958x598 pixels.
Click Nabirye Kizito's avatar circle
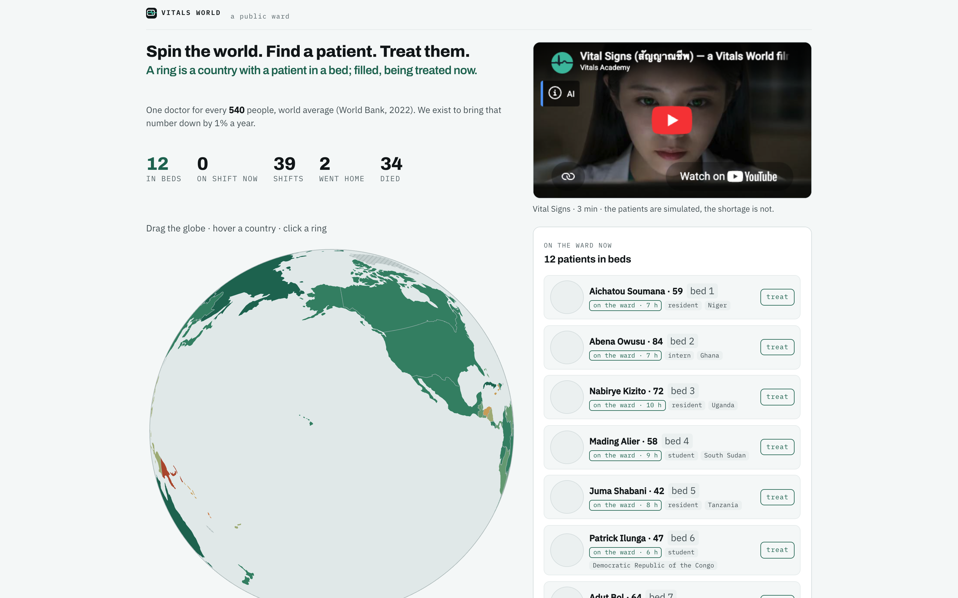point(567,397)
